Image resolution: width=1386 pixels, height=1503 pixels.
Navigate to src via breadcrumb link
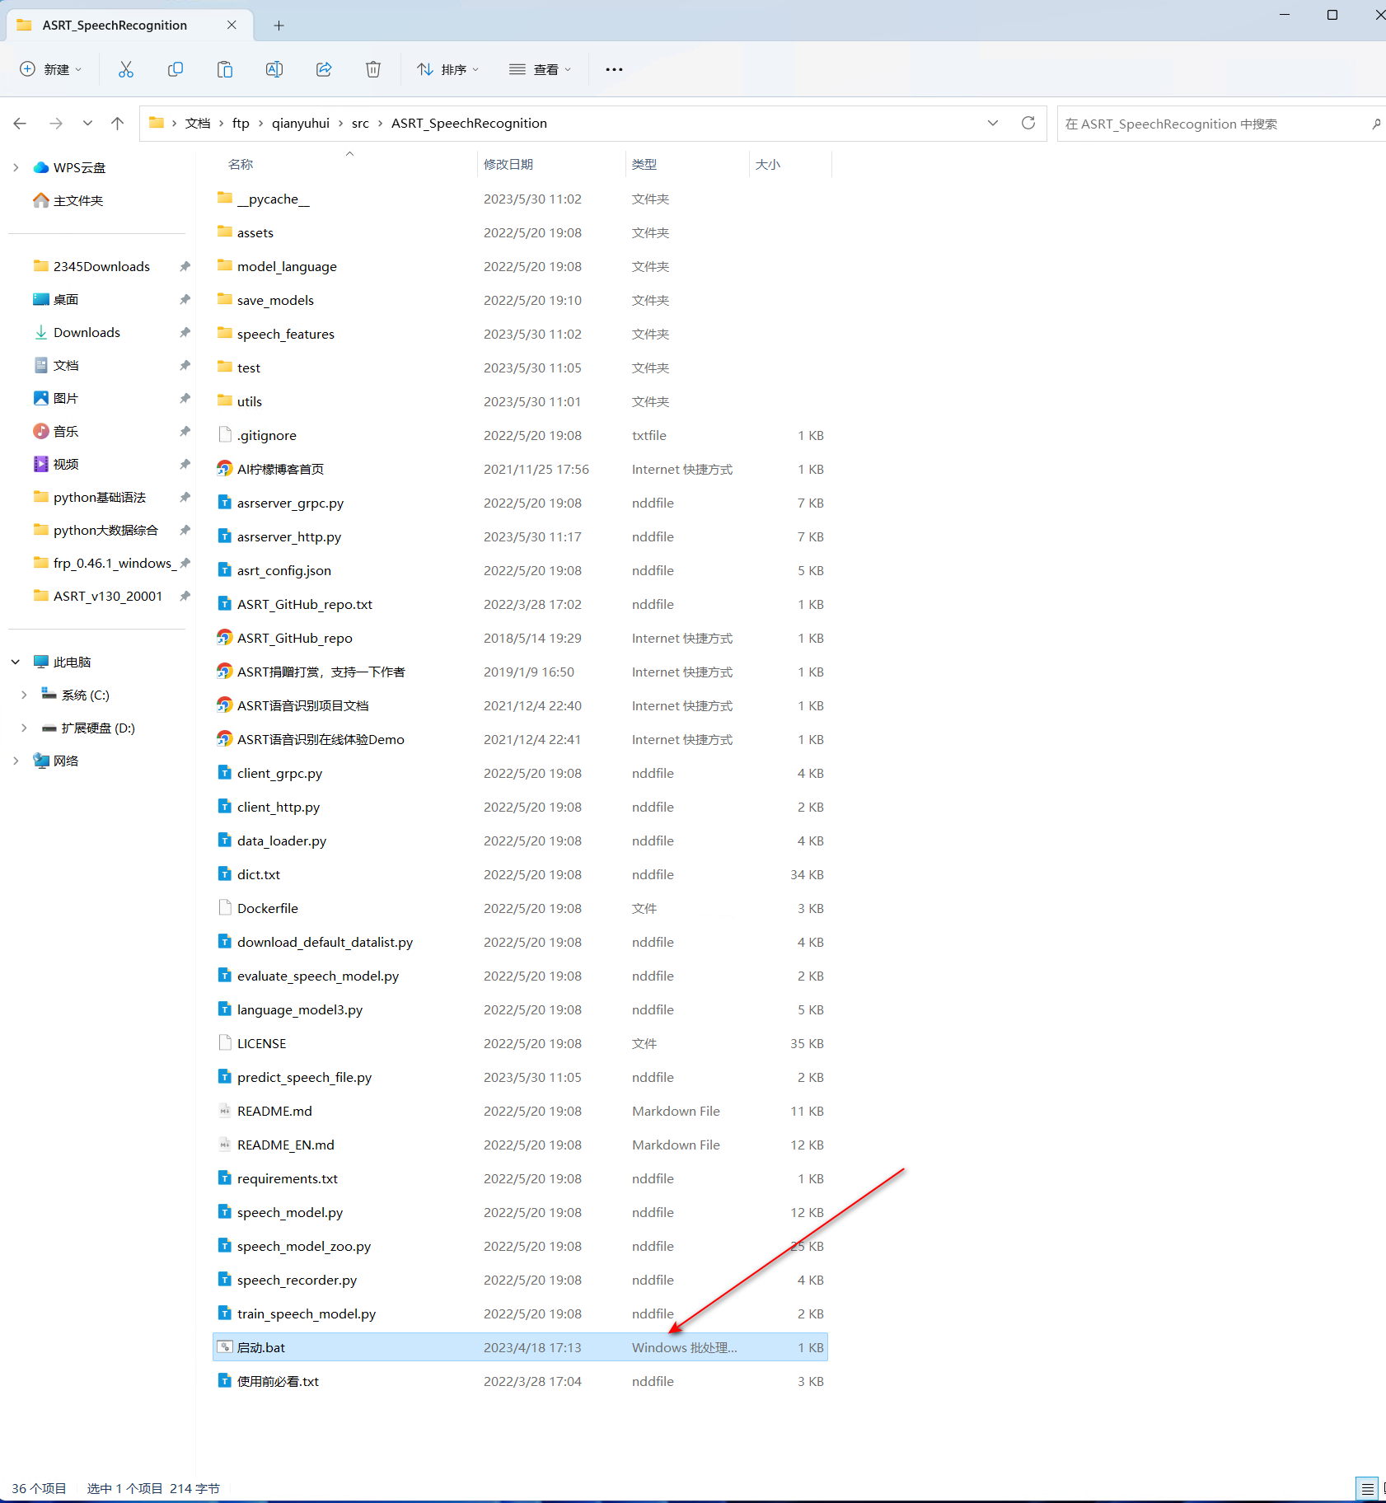coord(359,123)
